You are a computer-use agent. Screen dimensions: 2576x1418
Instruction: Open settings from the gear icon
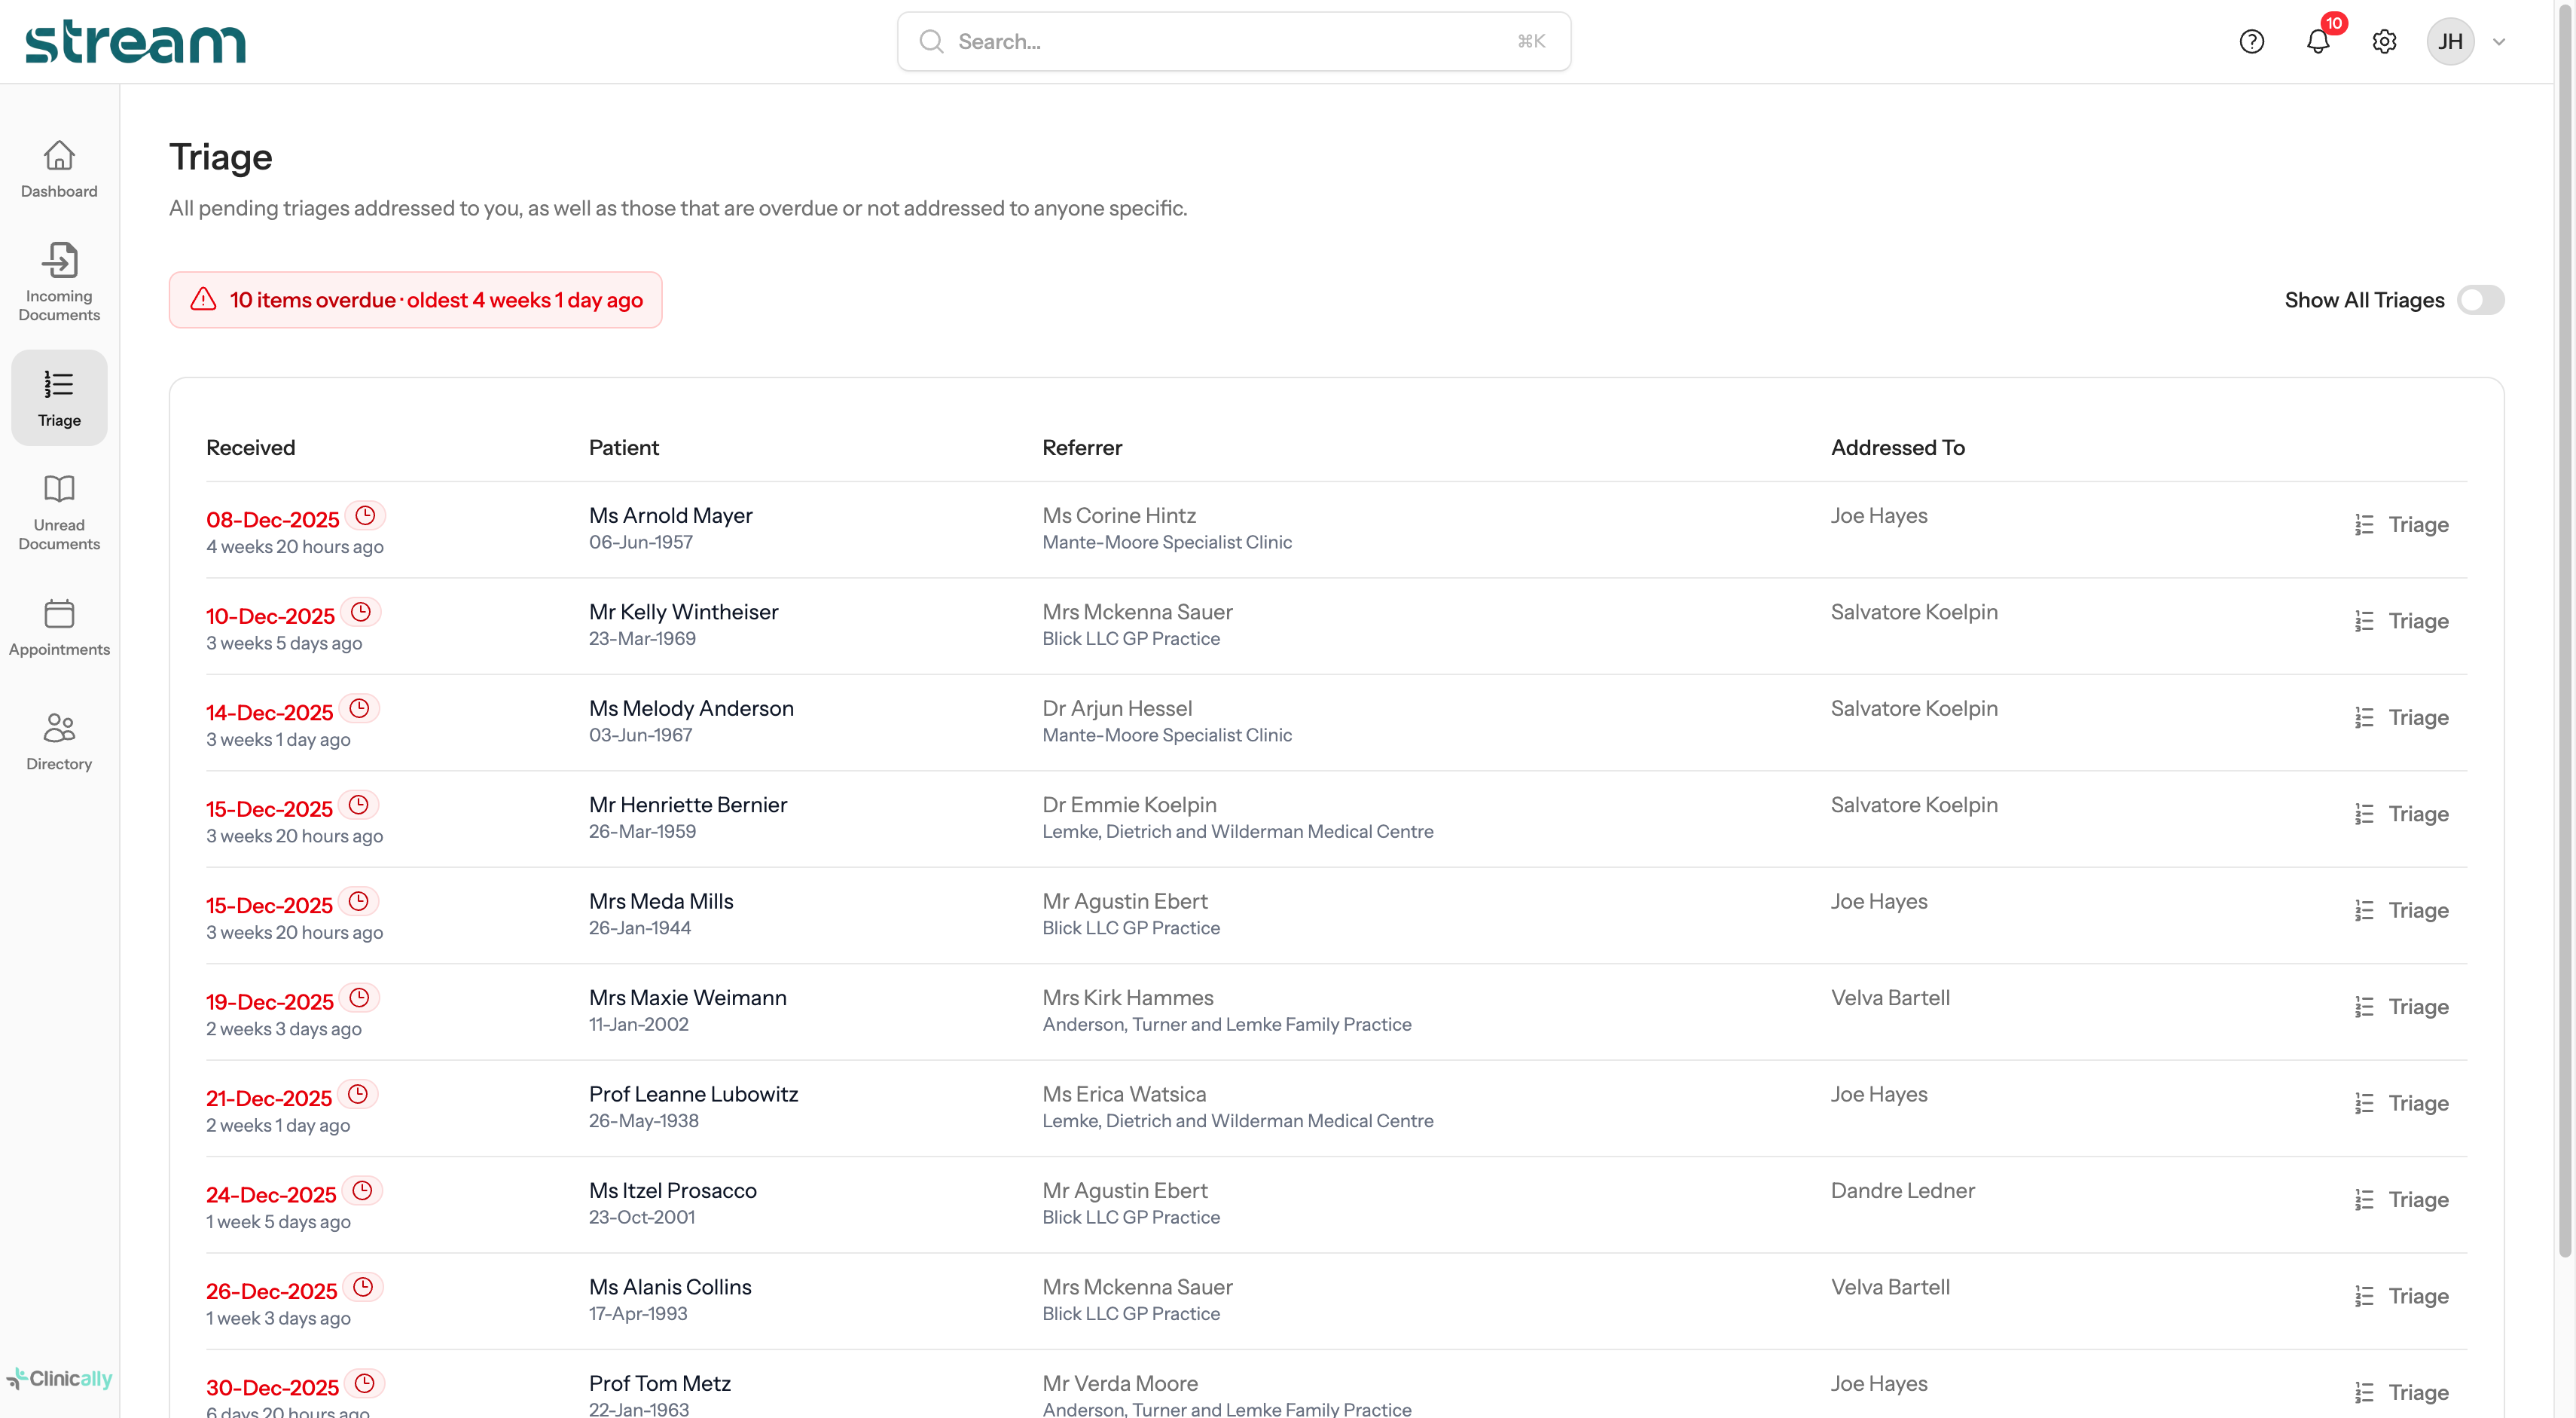pos(2384,41)
